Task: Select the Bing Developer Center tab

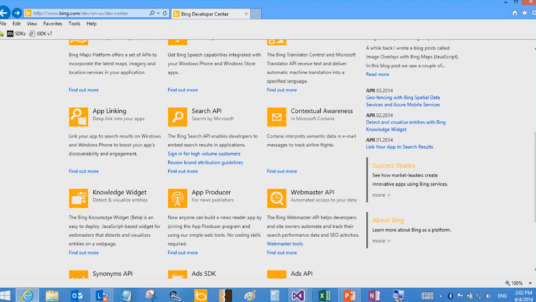Action: 210,13
